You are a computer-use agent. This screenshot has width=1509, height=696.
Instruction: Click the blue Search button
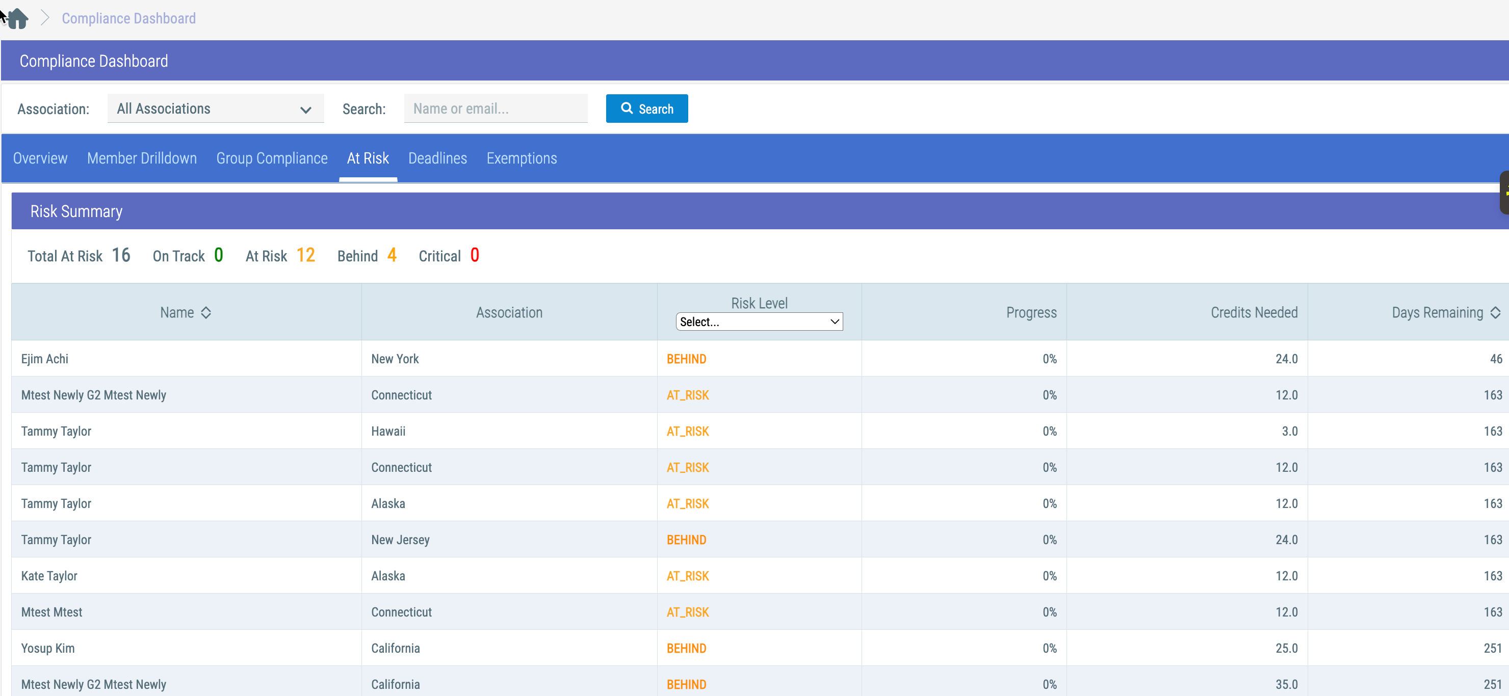647,109
